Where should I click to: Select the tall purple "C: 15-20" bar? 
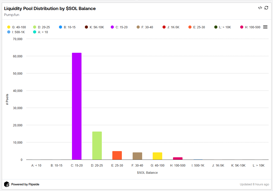(x=77, y=106)
